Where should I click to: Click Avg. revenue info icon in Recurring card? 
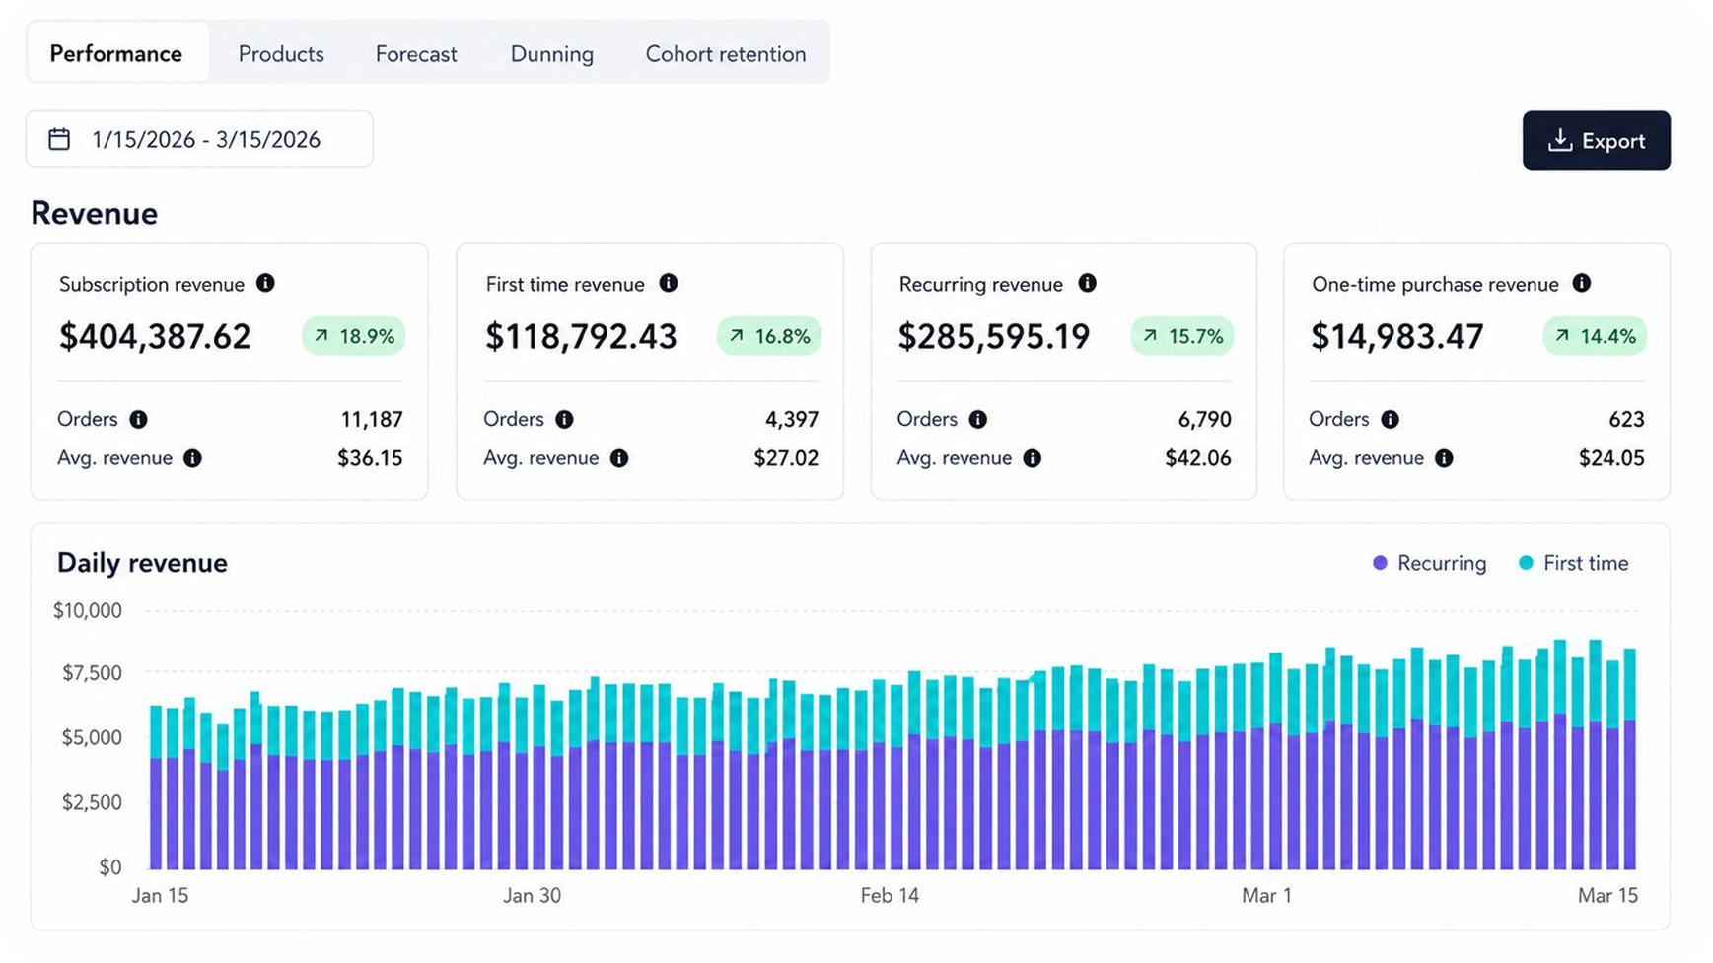click(1033, 458)
